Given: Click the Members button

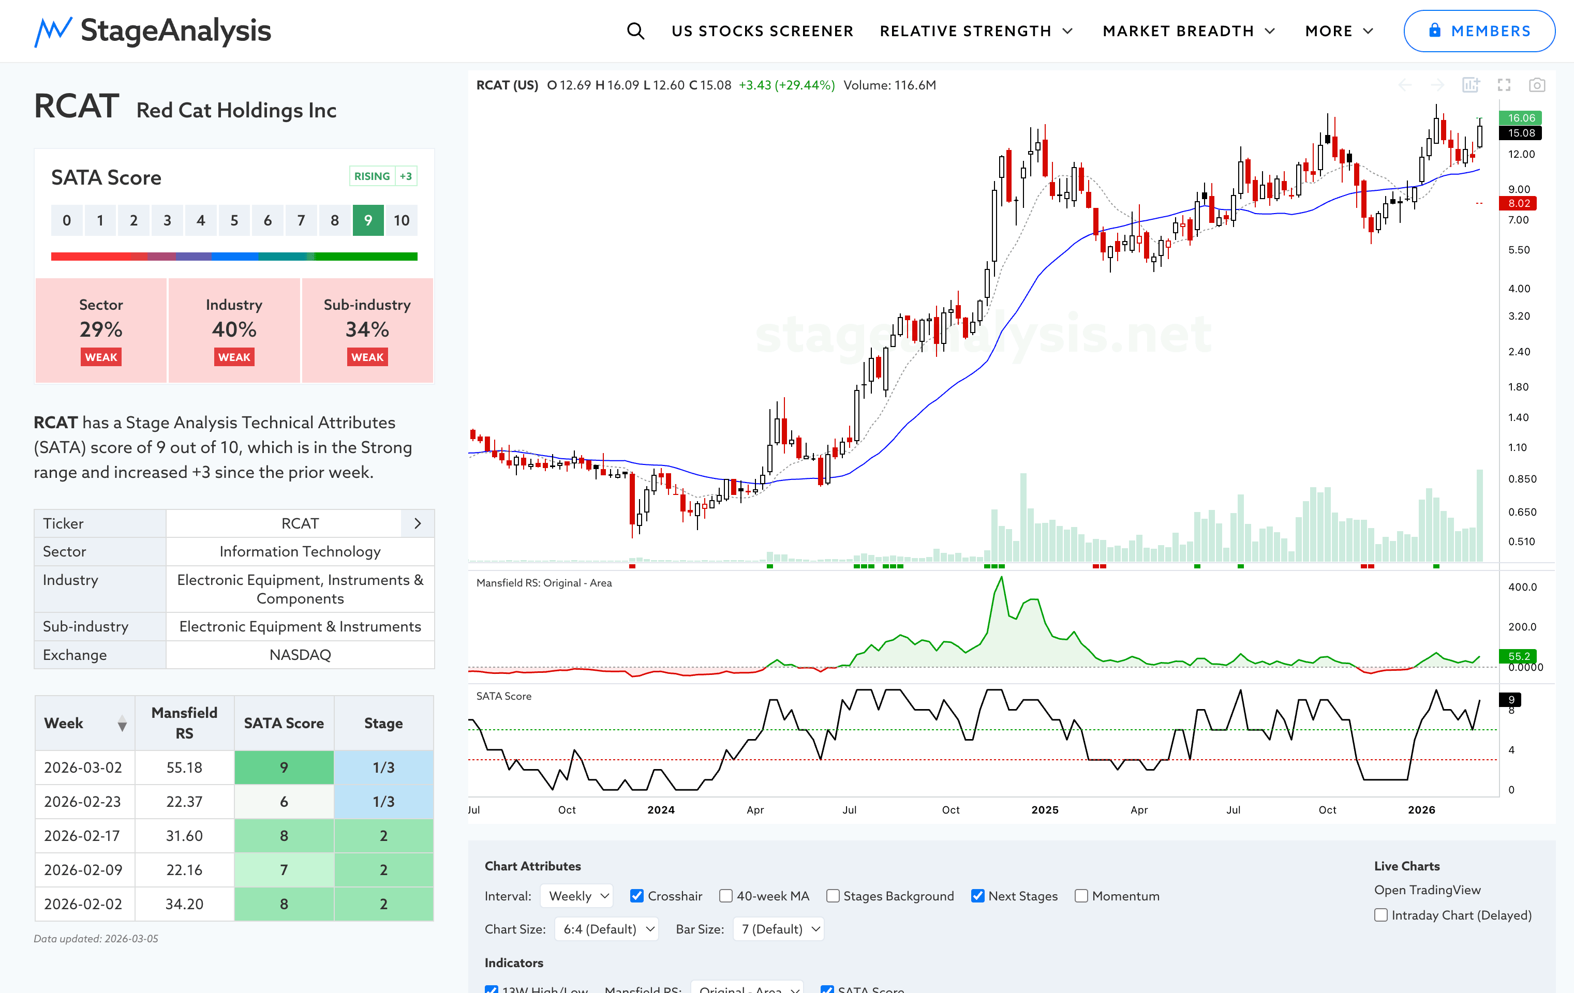Looking at the screenshot, I should pos(1479,31).
